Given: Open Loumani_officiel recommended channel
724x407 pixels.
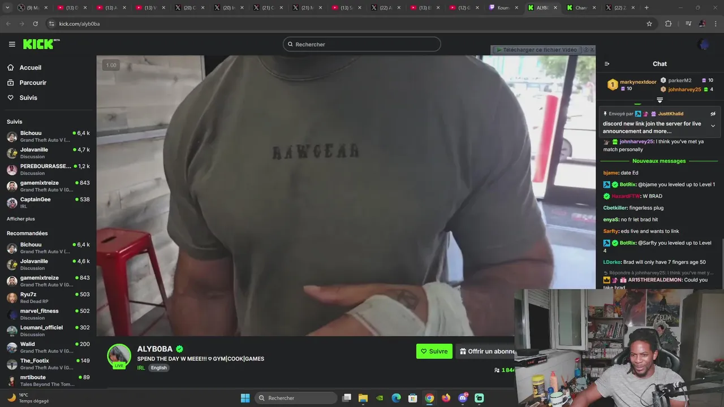Looking at the screenshot, I should (48, 331).
